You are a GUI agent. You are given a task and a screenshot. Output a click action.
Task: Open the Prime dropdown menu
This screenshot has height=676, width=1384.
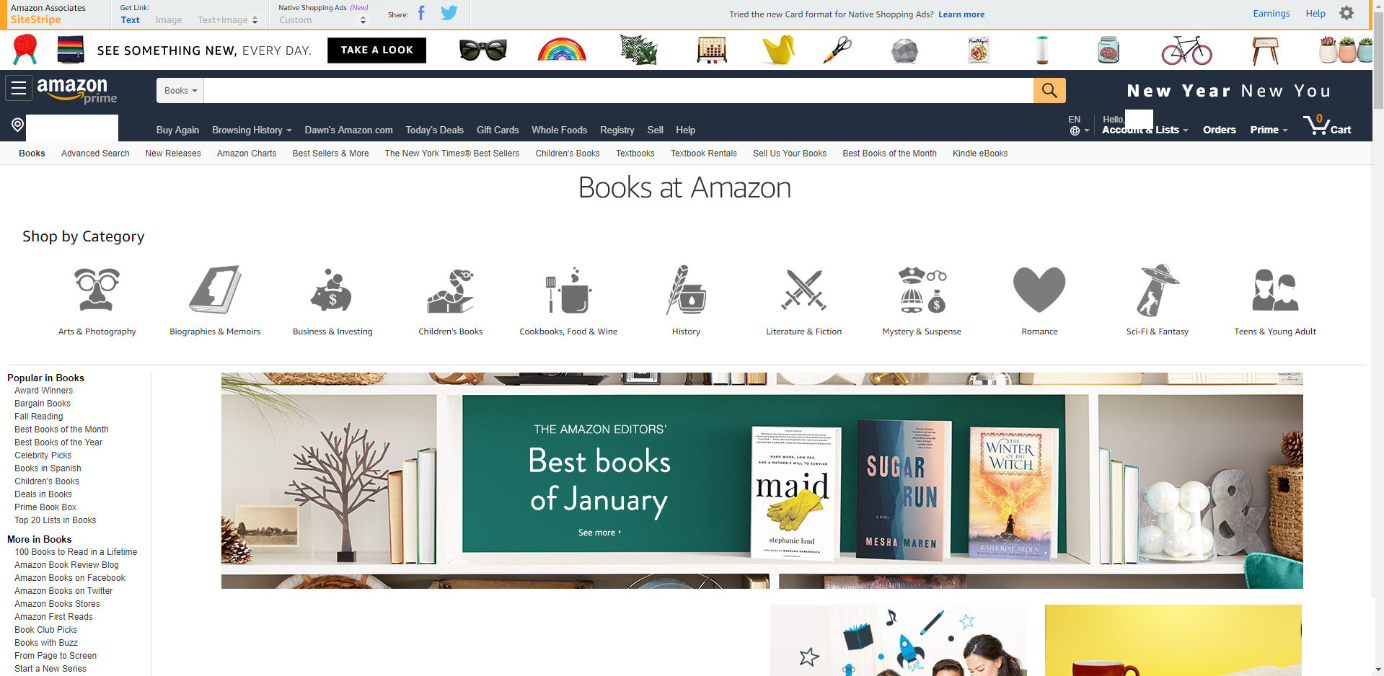click(x=1269, y=130)
